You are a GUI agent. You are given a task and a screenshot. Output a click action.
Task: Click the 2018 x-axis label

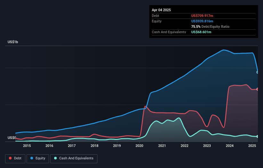(x=95, y=146)
